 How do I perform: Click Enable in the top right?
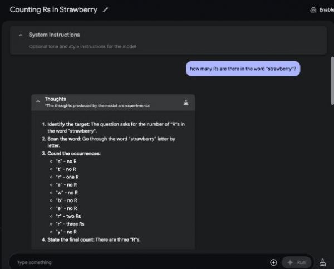point(326,10)
